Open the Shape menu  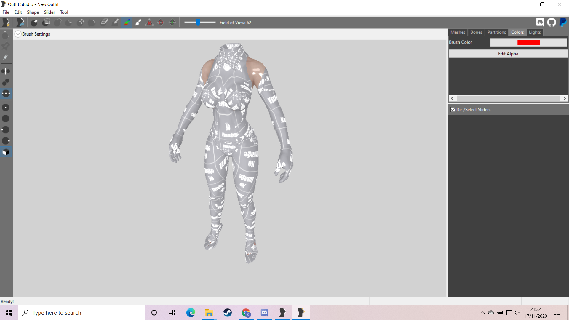[33, 12]
